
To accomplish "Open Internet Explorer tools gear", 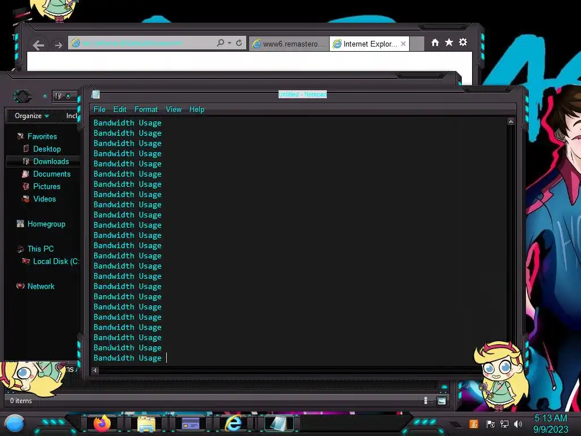I will (x=463, y=42).
